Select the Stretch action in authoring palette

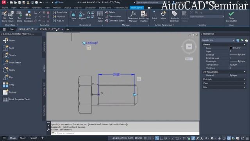[9, 55]
